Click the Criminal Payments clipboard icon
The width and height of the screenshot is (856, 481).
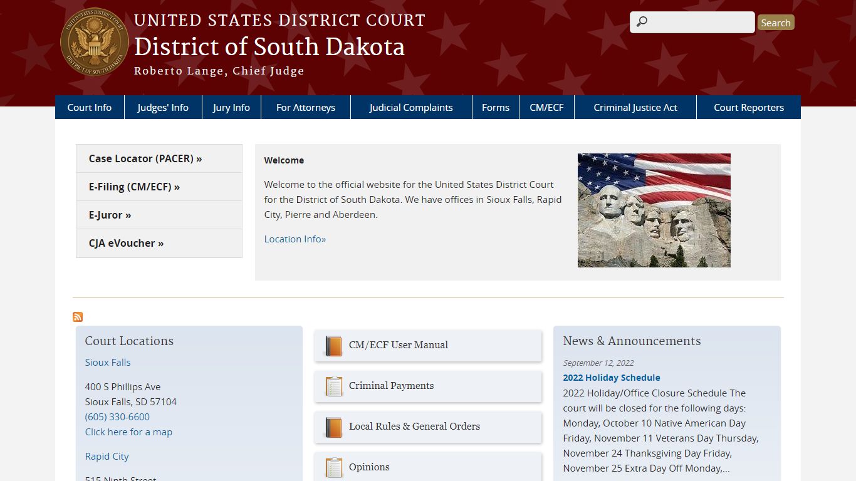tap(333, 386)
